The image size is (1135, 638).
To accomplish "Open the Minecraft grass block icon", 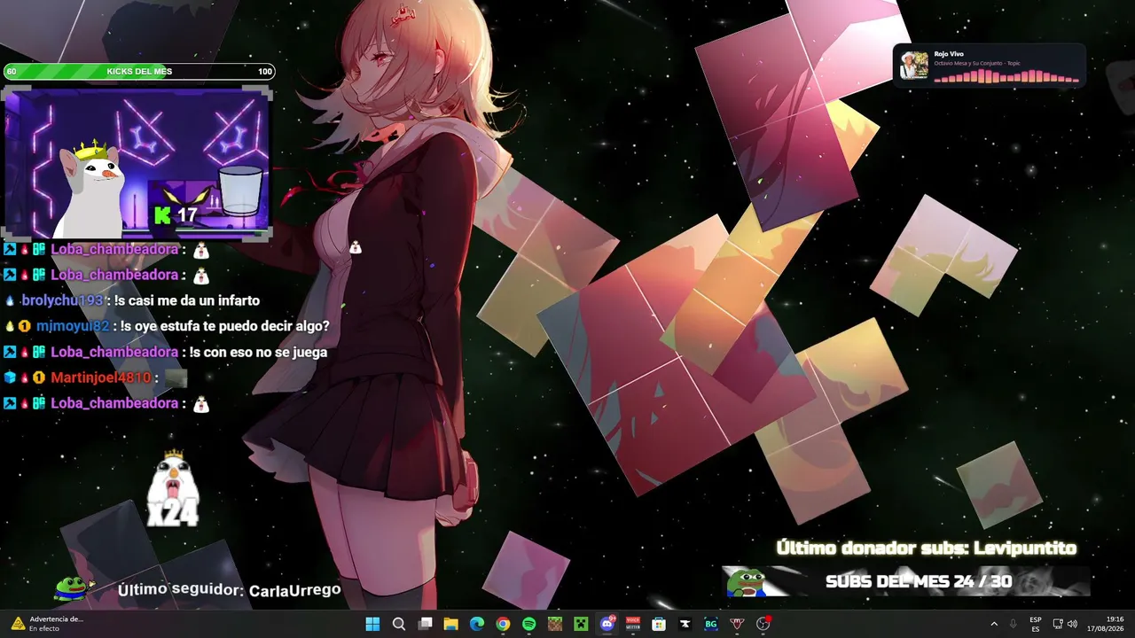I will click(x=555, y=624).
